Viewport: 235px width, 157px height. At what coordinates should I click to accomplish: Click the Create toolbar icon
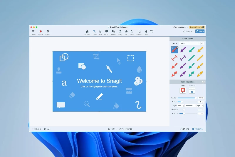(x=48, y=32)
